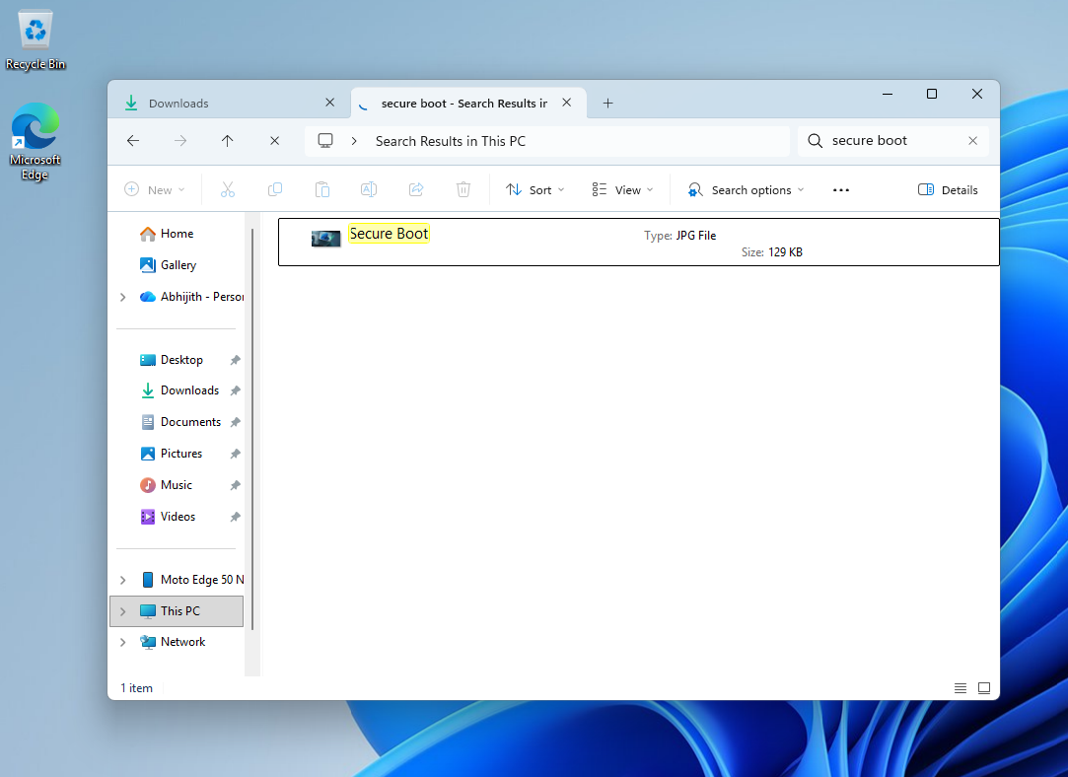Switch to details list view icon
The width and height of the screenshot is (1068, 777).
click(x=961, y=688)
